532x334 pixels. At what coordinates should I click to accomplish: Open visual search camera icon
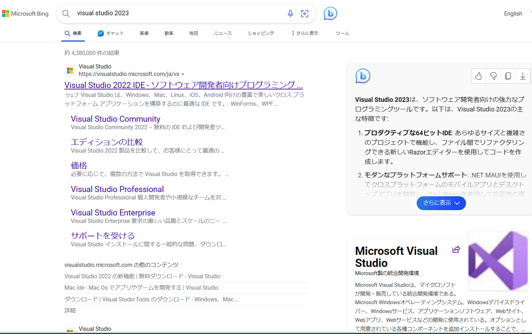[305, 13]
